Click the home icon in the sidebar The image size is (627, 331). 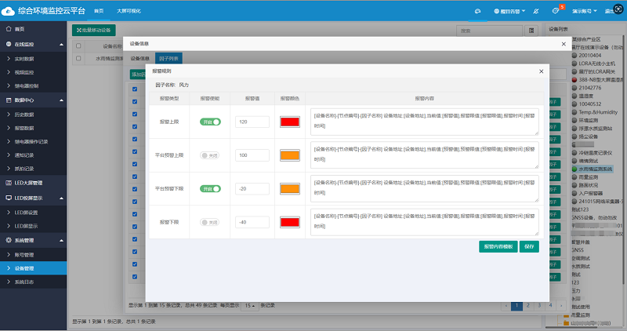coord(8,28)
